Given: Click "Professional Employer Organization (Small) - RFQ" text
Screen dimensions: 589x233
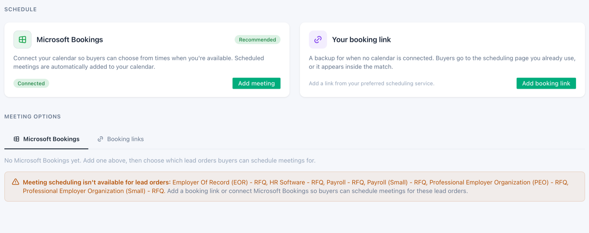Looking at the screenshot, I should [94, 191].
